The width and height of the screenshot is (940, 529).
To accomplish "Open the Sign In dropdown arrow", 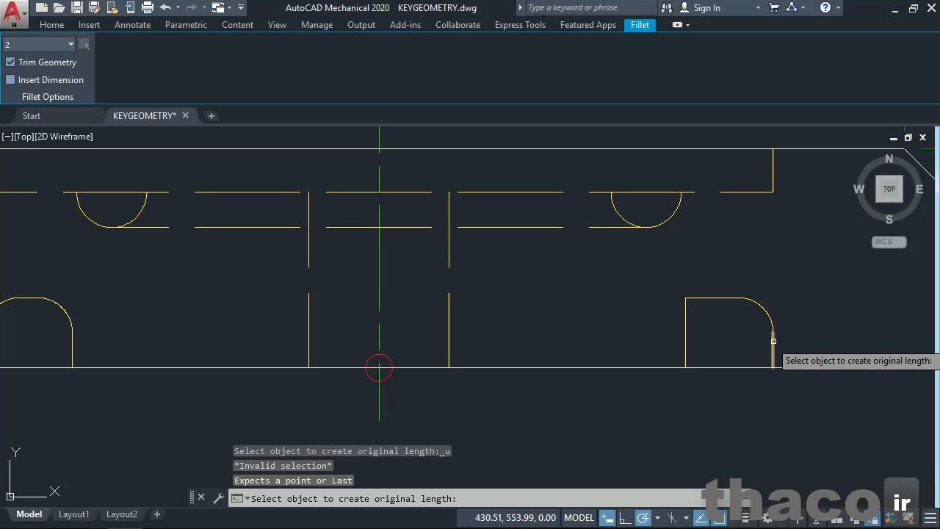I will pos(758,8).
